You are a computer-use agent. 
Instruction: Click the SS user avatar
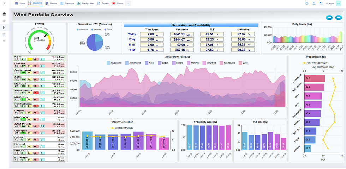click(338, 3)
